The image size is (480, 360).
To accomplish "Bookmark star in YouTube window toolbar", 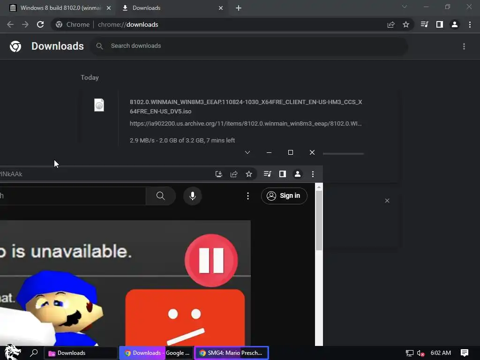I will [249, 174].
